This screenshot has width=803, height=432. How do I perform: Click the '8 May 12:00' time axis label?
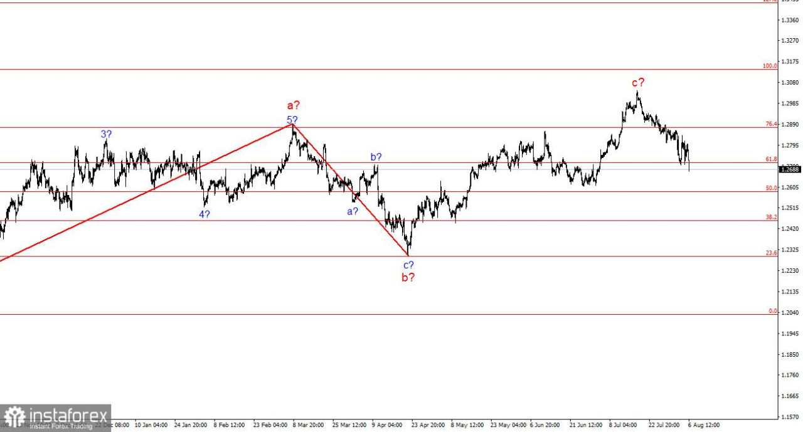pos(466,424)
